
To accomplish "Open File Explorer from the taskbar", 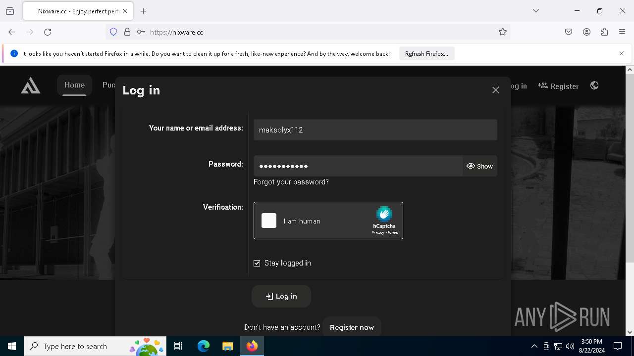I will (227, 346).
